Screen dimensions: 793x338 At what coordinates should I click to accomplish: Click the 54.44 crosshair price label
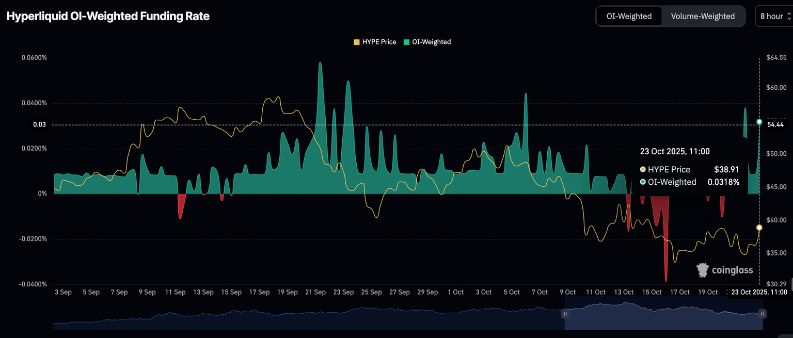tap(775, 124)
